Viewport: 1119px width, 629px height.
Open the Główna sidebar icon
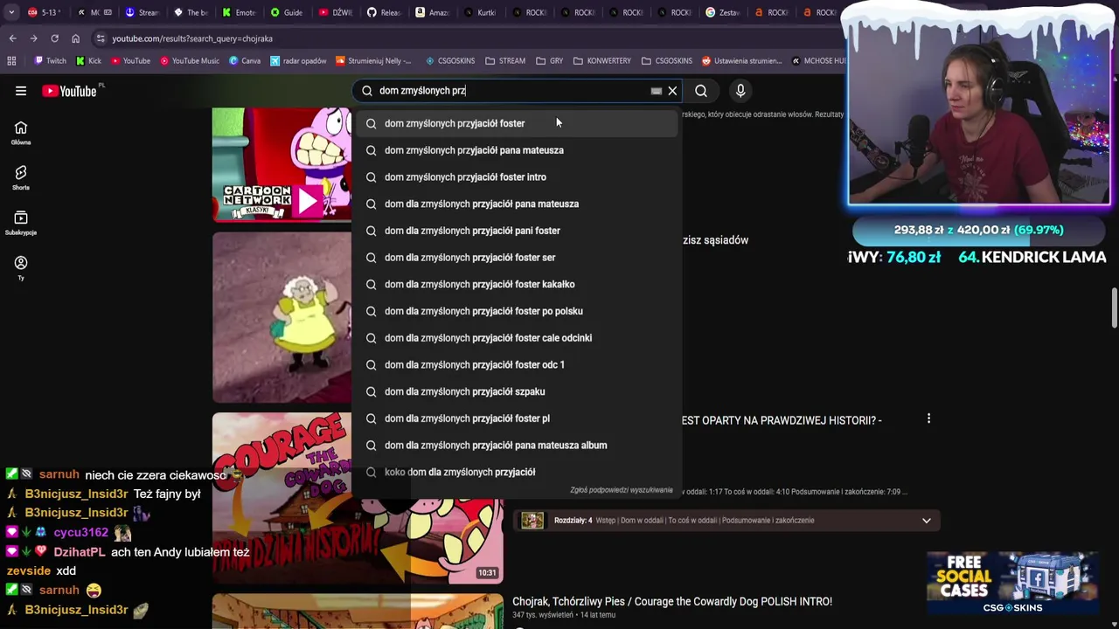click(21, 133)
